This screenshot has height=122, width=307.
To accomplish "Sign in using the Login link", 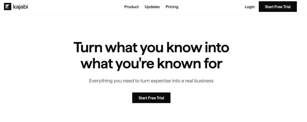I will (x=249, y=7).
